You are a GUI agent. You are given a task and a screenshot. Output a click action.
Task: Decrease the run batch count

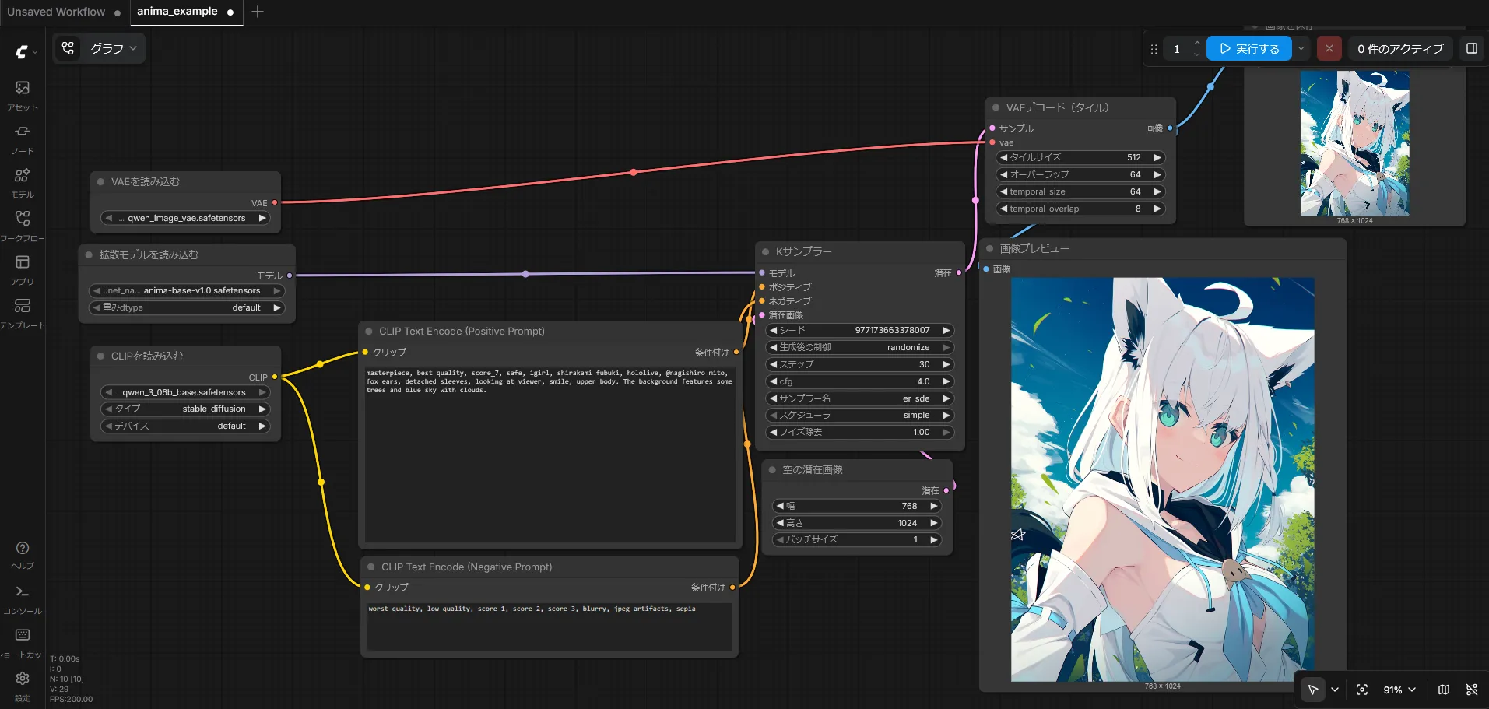tap(1197, 54)
